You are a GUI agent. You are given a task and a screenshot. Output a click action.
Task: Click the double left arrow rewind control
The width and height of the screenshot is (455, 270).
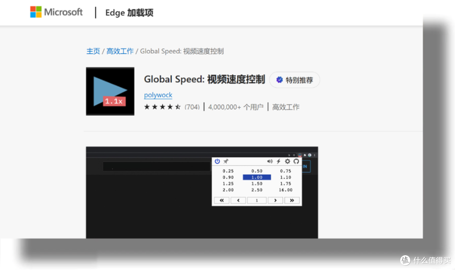click(x=222, y=200)
